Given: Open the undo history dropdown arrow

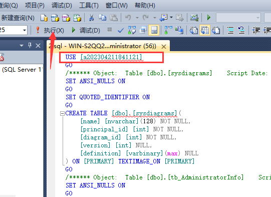Looking at the screenshot, I should 137,18.
